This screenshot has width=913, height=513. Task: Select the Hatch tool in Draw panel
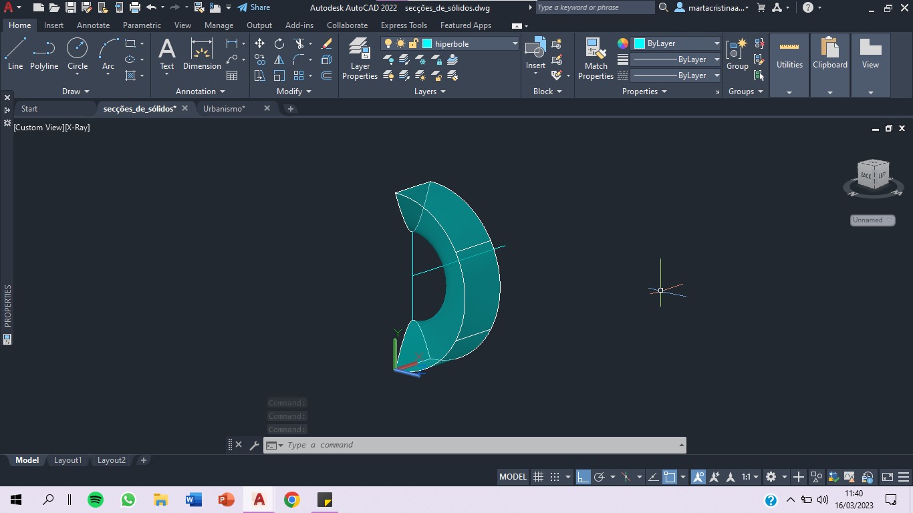[130, 75]
